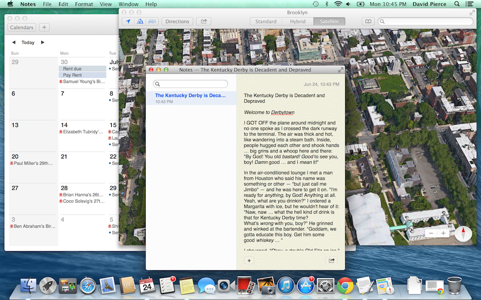Open the Format menu in menu bar
The height and width of the screenshot is (300, 481).
coord(84,4)
